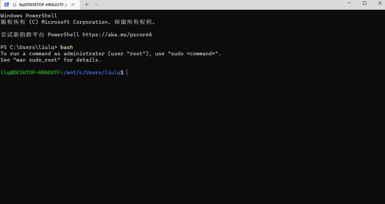Click the yellow bash command text
This screenshot has width=385, height=204.
click(x=67, y=47)
